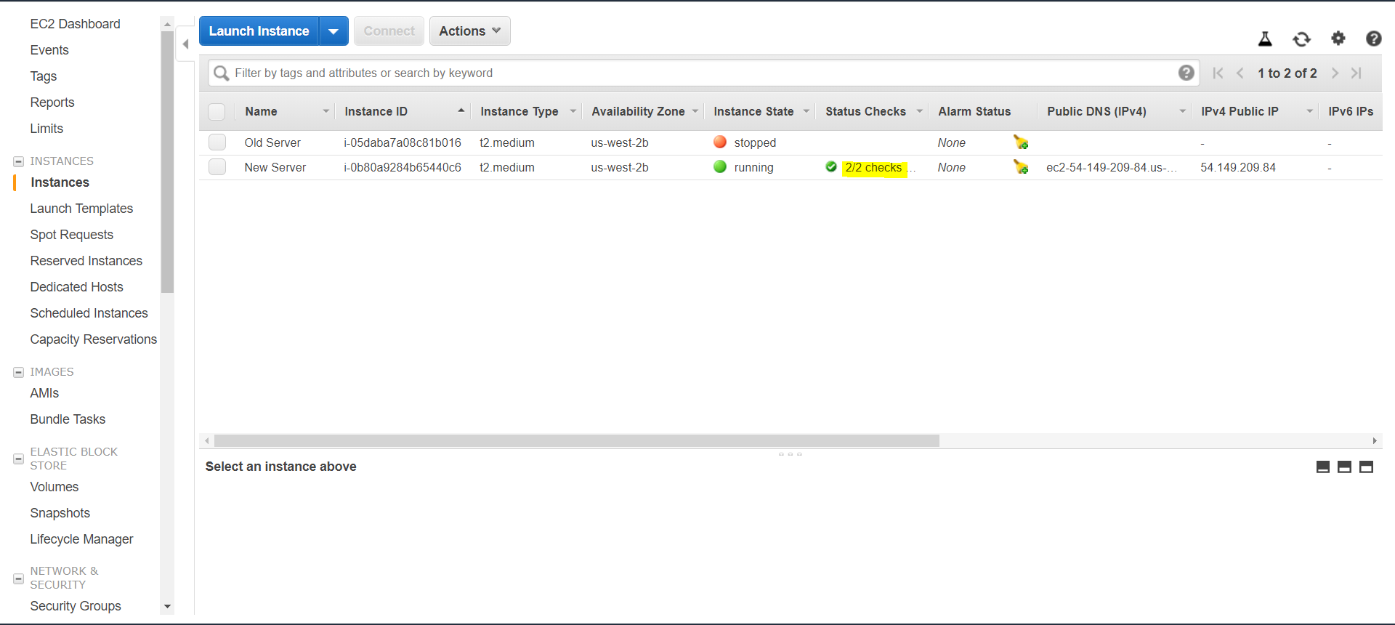Click the alarm icon for Old Server

pos(1021,142)
